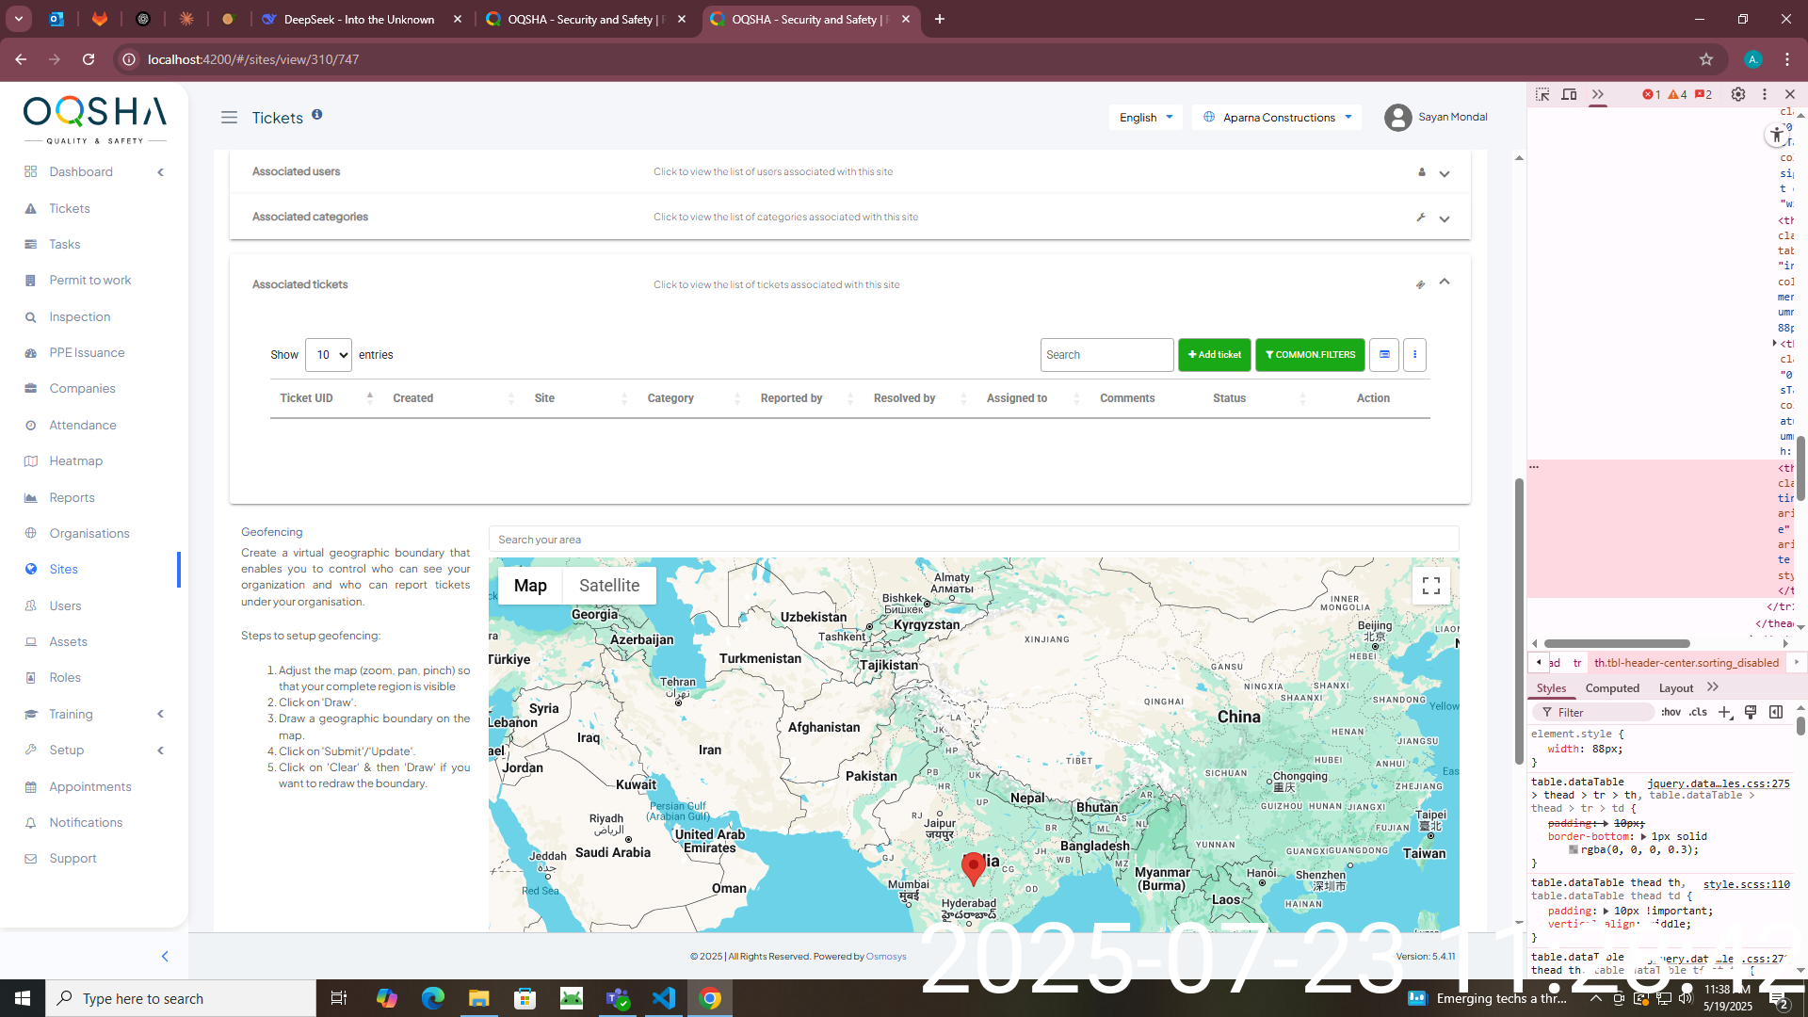The image size is (1808, 1017).
Task: Open Visual Studio Code from the taskbar
Action: coord(664,998)
